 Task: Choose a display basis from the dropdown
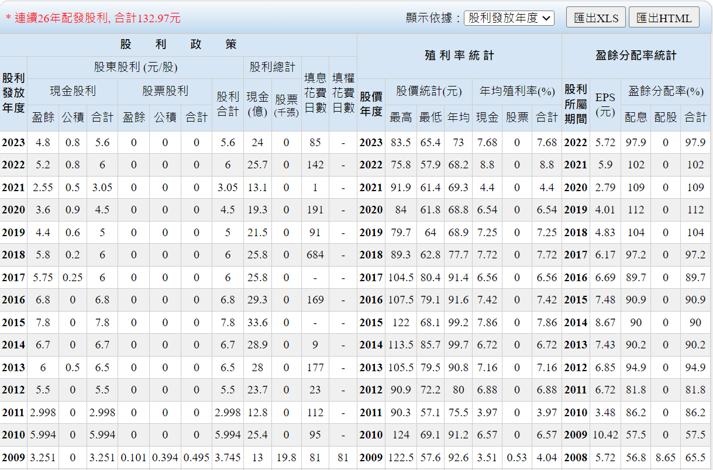pos(509,18)
